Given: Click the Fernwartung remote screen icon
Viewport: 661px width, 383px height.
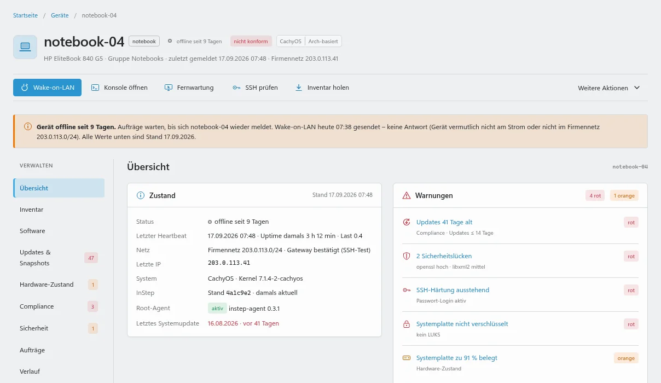Looking at the screenshot, I should [x=169, y=88].
